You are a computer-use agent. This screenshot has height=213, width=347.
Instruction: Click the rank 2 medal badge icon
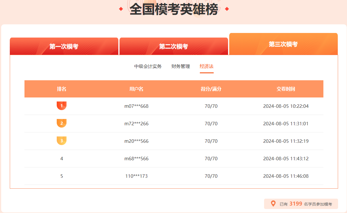click(62, 123)
